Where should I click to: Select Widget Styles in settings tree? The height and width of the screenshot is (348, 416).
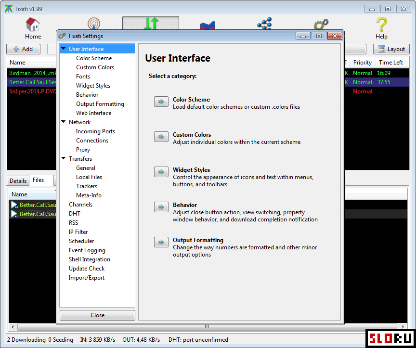coord(93,85)
